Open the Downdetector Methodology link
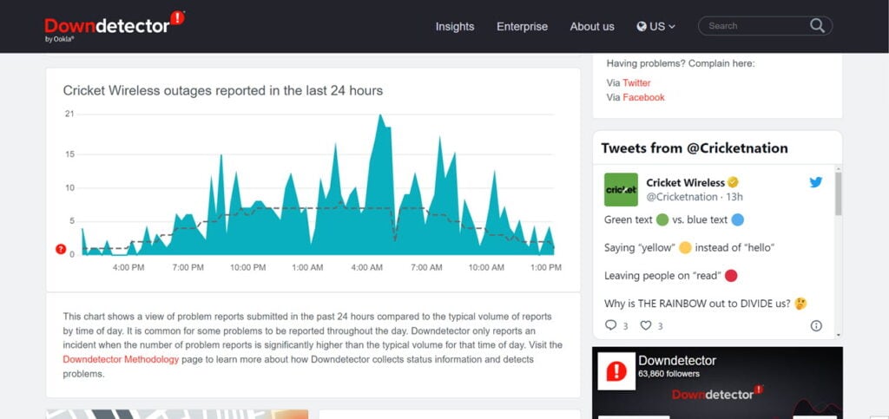 pos(121,359)
